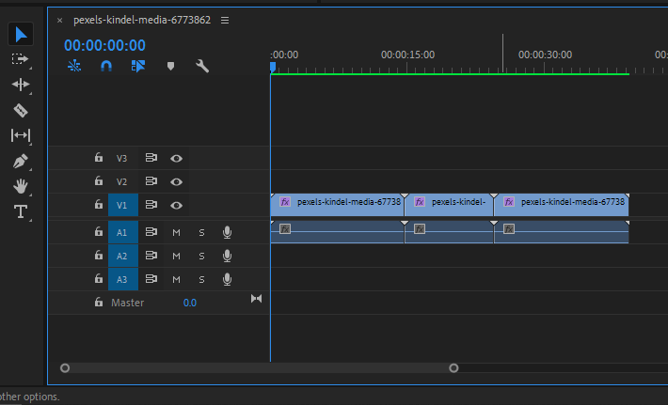668x405 pixels.
Task: Click fx badge on third V1 clip
Action: pos(509,202)
